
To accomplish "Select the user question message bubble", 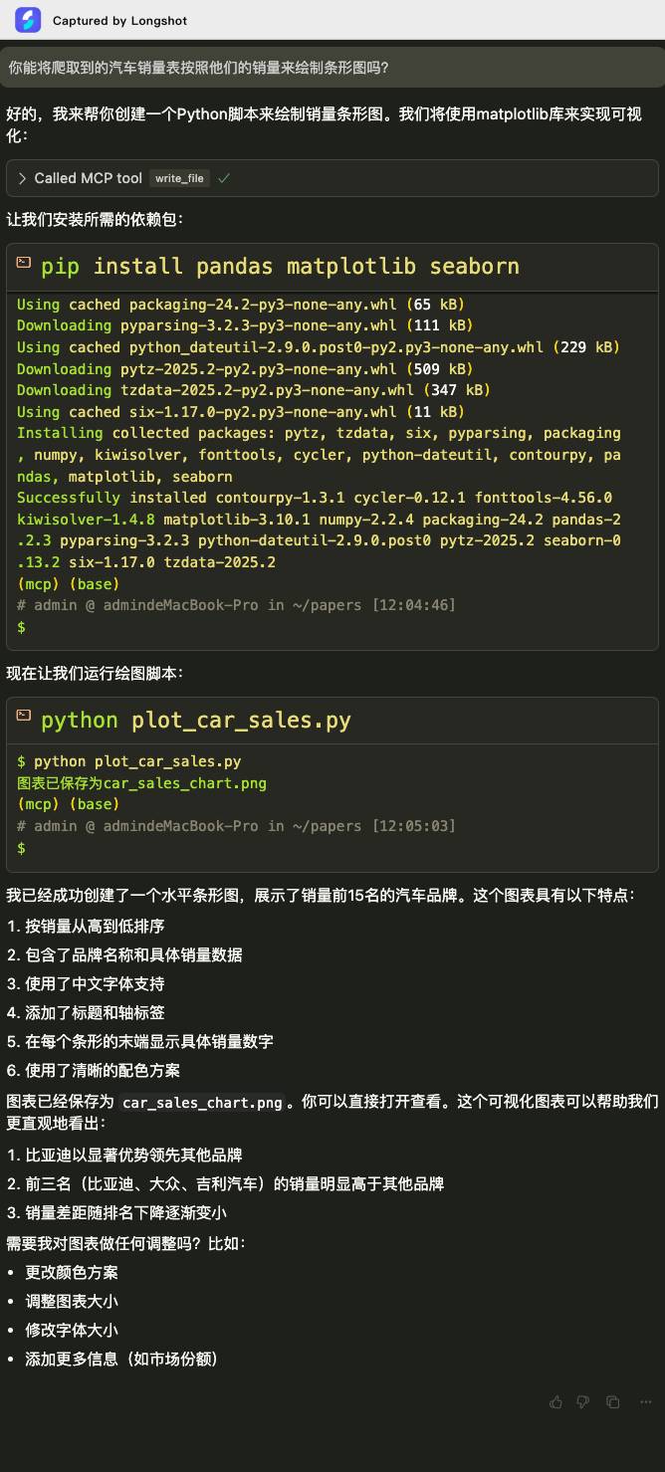I will [332, 68].
